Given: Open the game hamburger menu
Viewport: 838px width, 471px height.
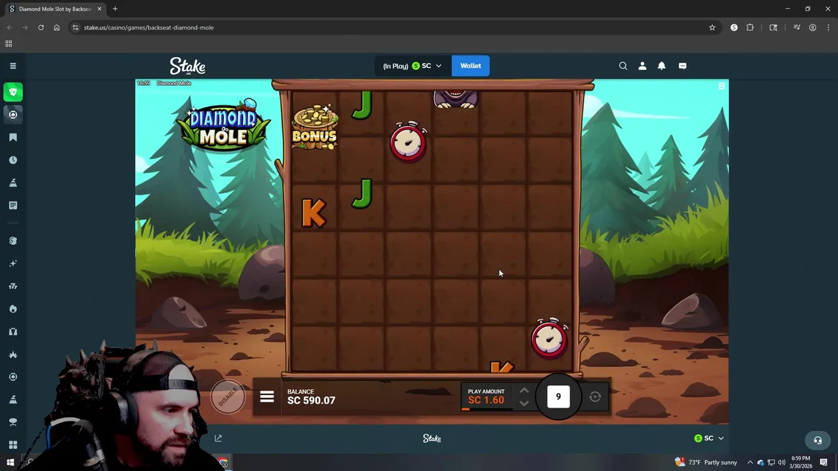Looking at the screenshot, I should (266, 396).
